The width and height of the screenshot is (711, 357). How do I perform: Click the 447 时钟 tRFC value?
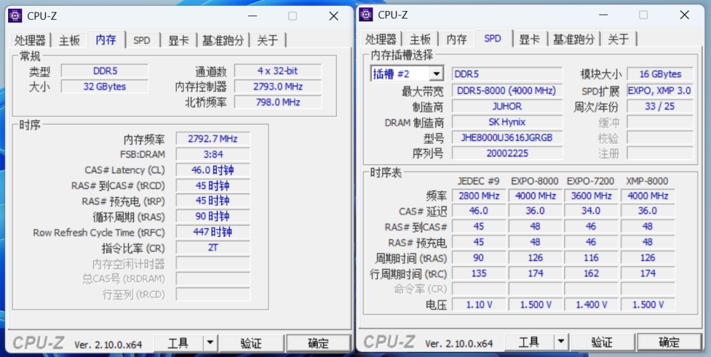[213, 233]
